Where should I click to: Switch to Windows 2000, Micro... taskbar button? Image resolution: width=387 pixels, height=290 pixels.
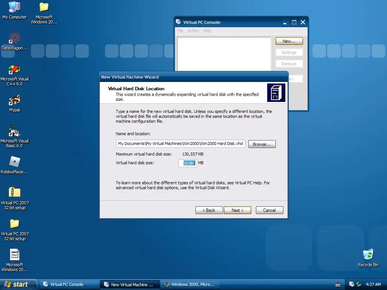pos(190,284)
